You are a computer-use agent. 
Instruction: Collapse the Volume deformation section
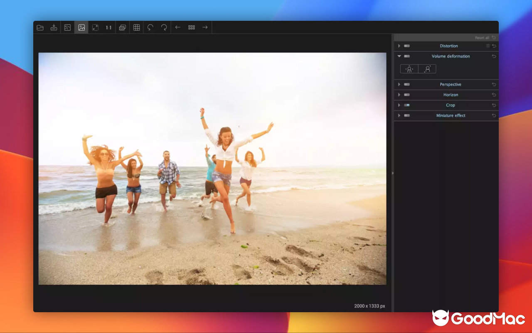pyautogui.click(x=399, y=56)
